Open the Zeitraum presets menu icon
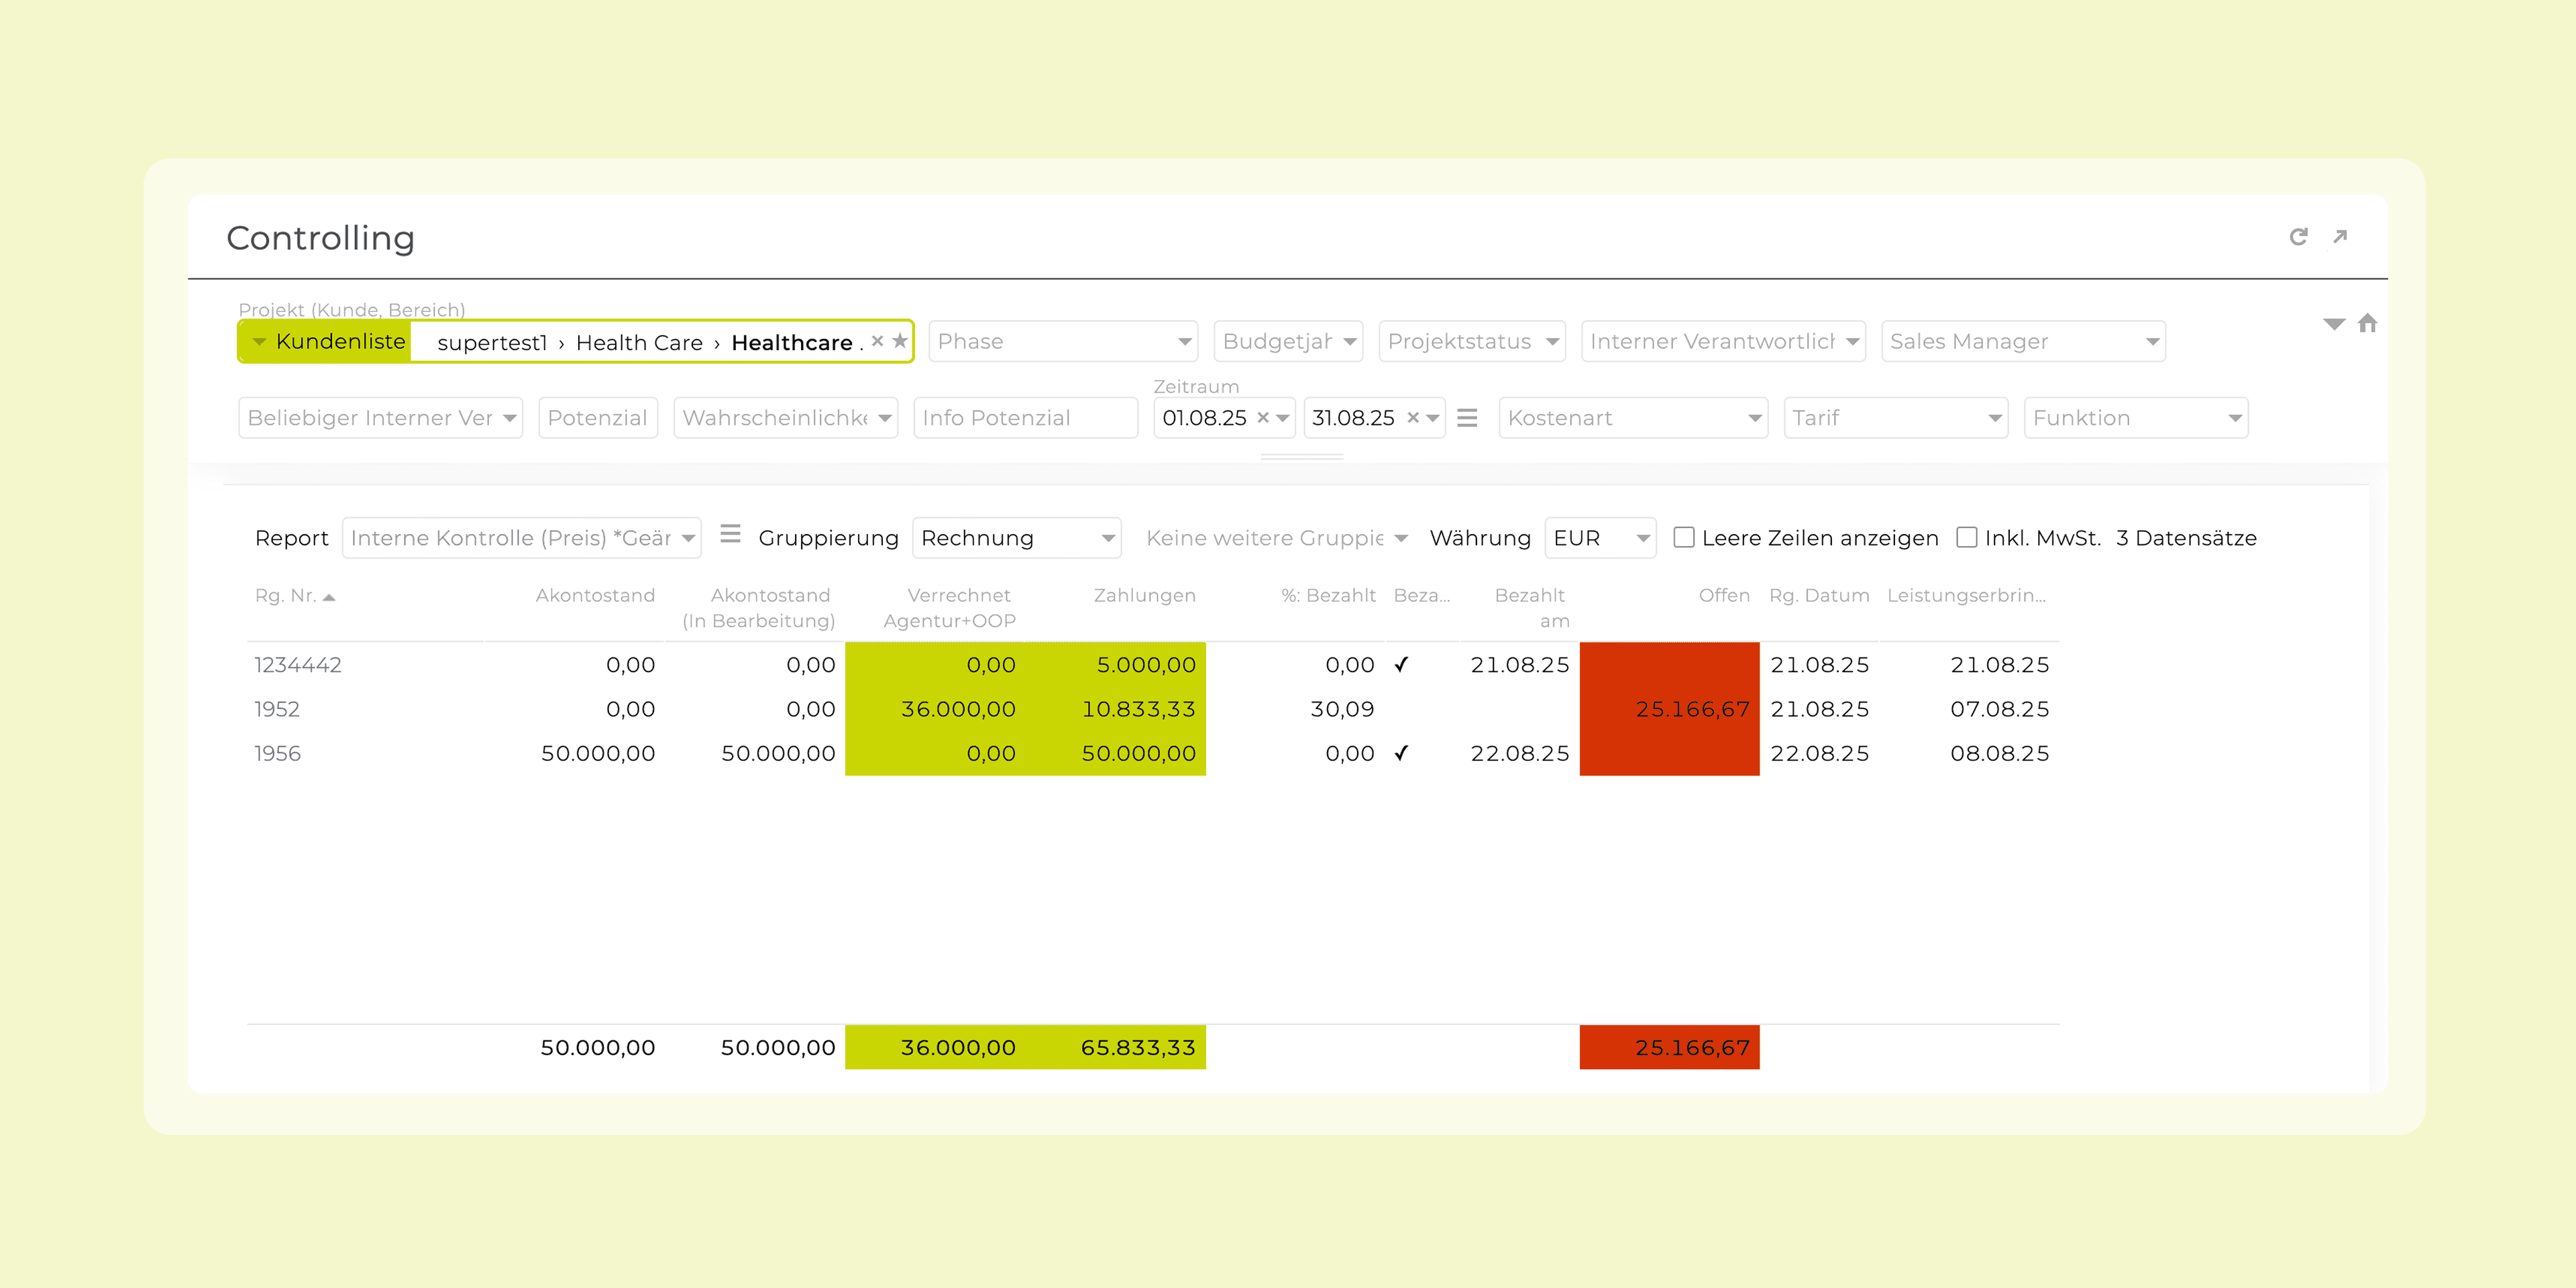 tap(1467, 418)
